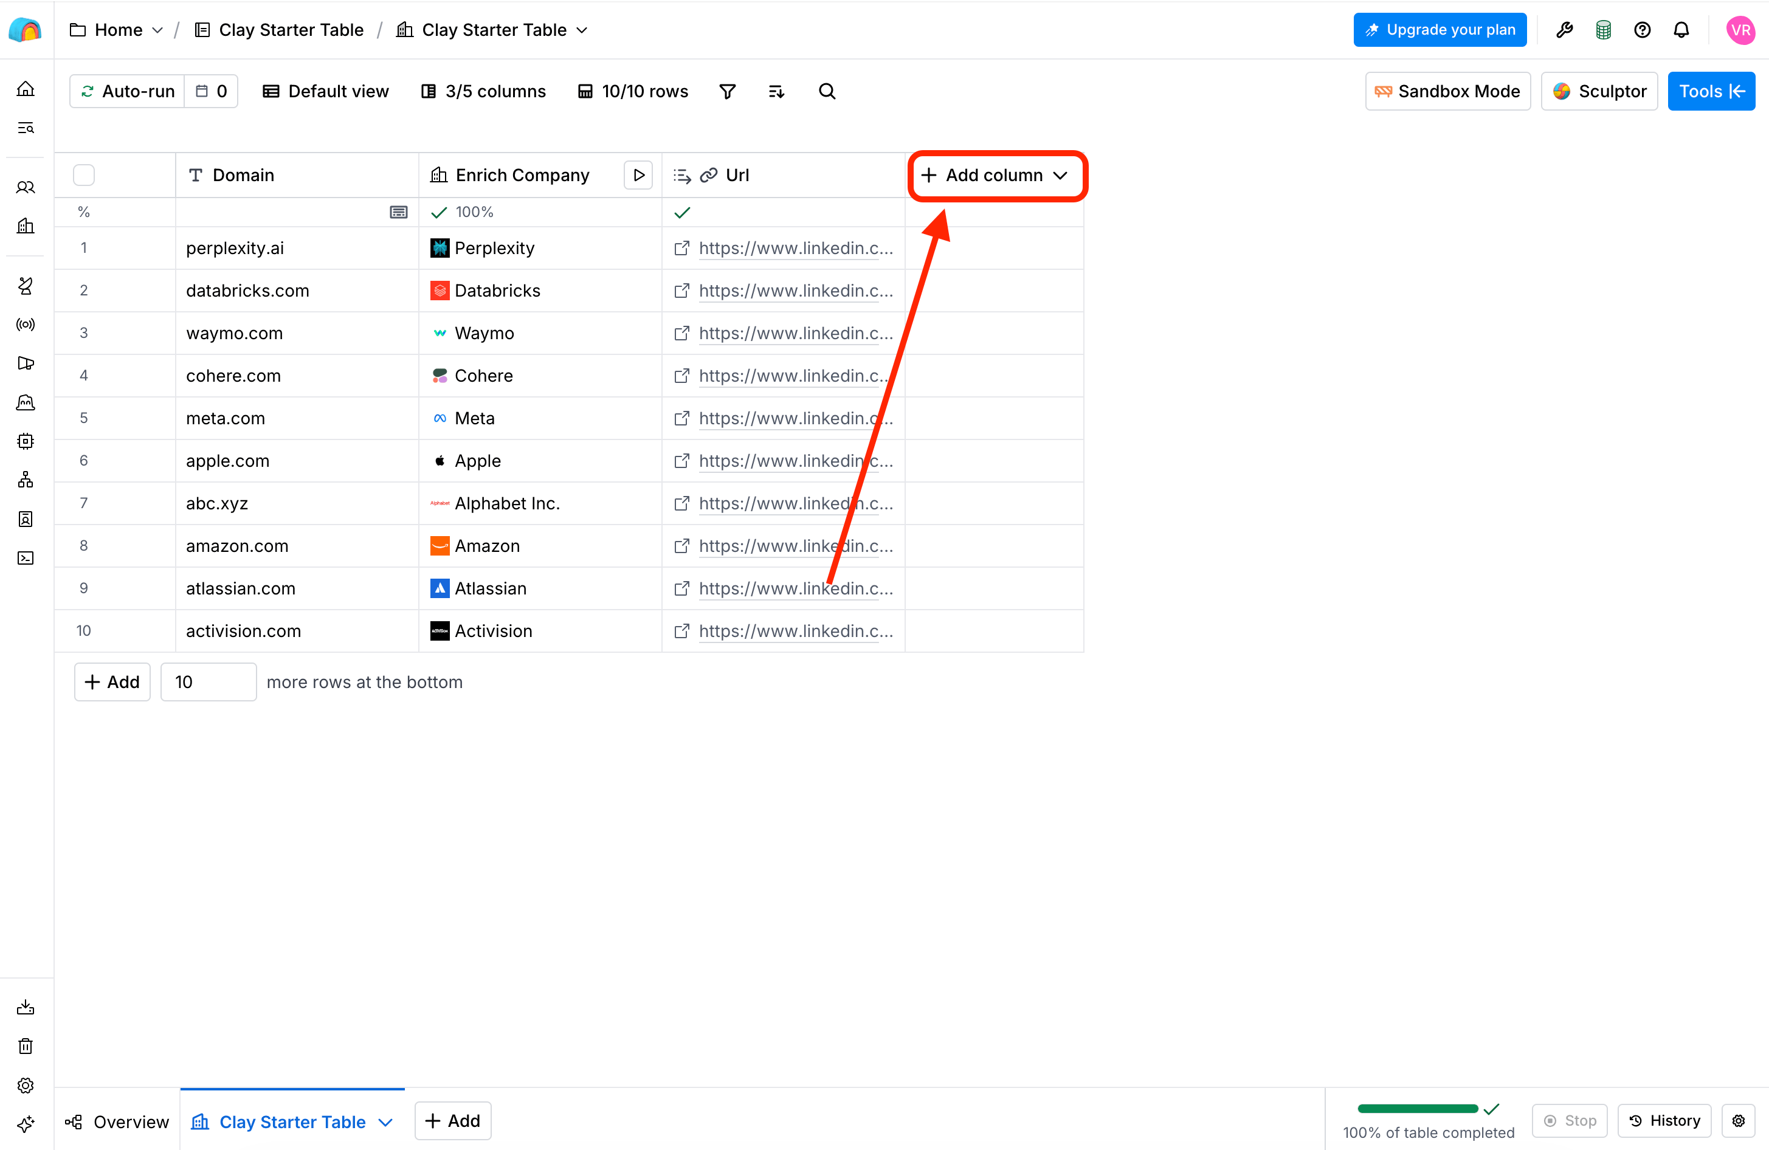Screen dimensions: 1769x1150
Task: Select the waymo.com domain cell
Action: [x=297, y=333]
